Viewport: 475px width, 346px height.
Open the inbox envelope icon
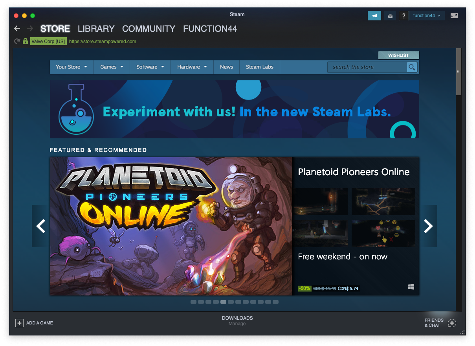(x=390, y=16)
